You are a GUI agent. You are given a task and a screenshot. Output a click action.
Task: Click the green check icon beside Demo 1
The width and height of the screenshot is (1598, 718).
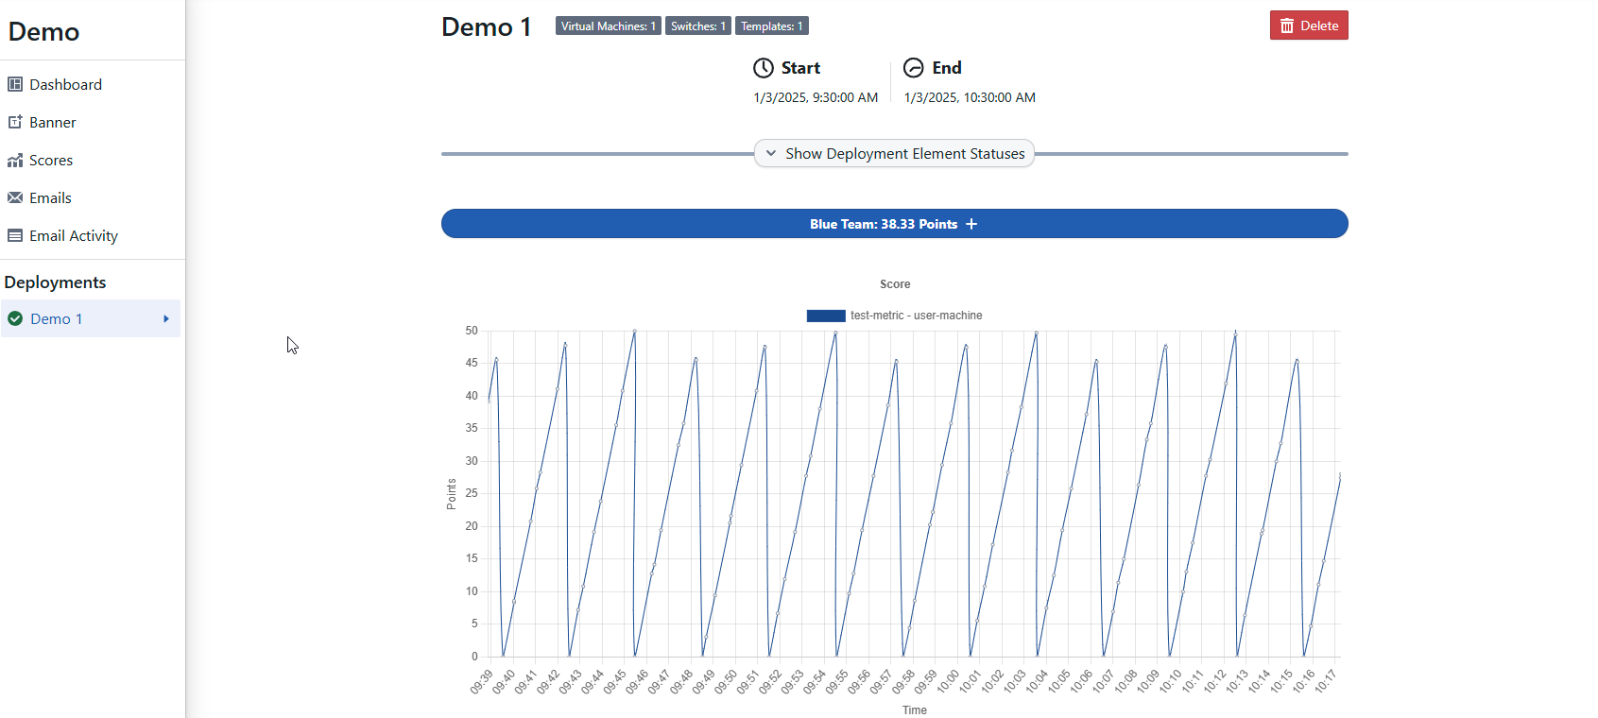pyautogui.click(x=15, y=318)
